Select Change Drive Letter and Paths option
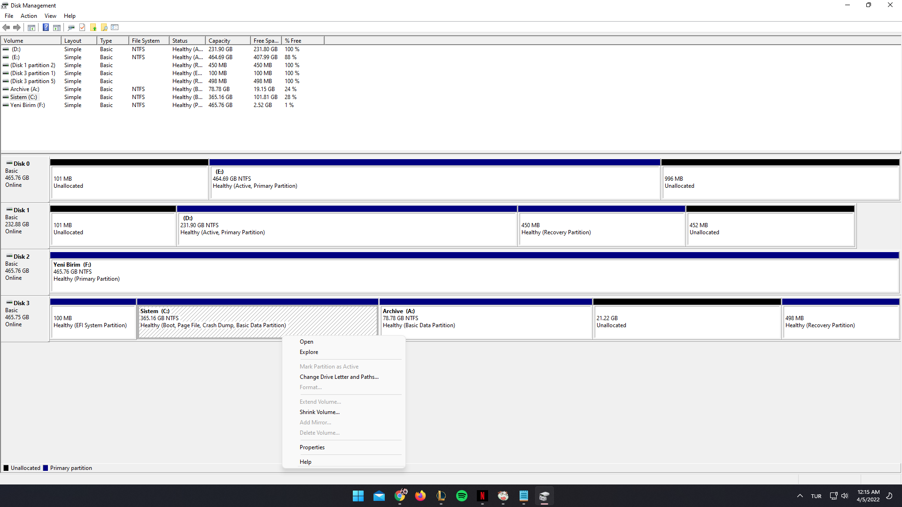 [339, 377]
